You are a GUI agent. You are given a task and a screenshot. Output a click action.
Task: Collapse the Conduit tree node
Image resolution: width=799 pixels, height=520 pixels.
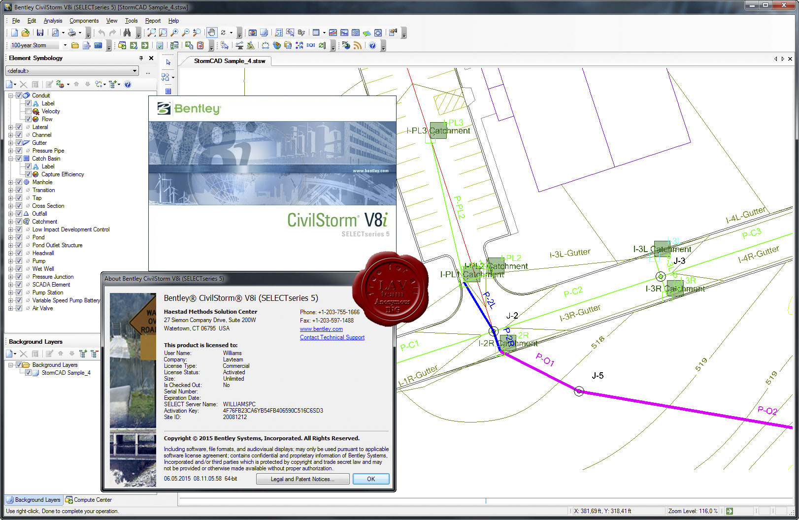pos(11,96)
